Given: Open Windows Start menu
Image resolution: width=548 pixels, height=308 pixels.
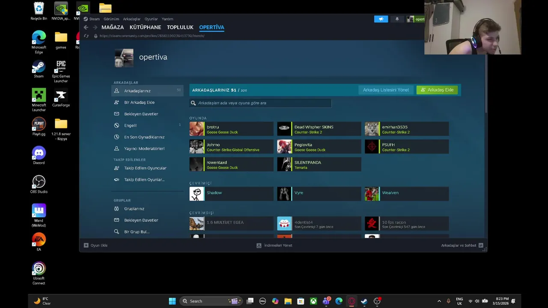Looking at the screenshot, I should [172, 301].
